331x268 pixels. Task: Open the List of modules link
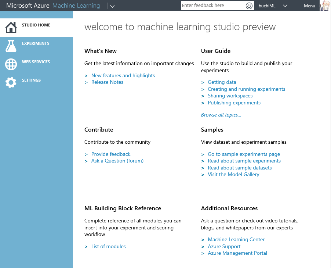point(108,246)
